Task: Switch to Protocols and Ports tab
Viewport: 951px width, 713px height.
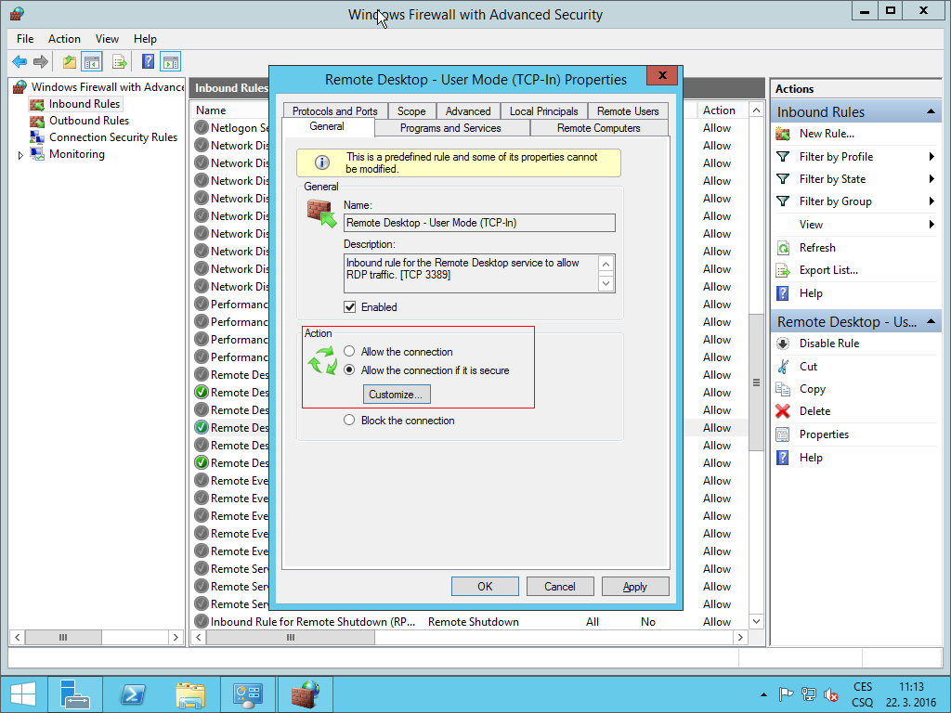Action: pos(334,111)
